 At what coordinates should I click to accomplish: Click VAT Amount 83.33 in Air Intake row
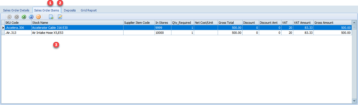click(x=303, y=33)
